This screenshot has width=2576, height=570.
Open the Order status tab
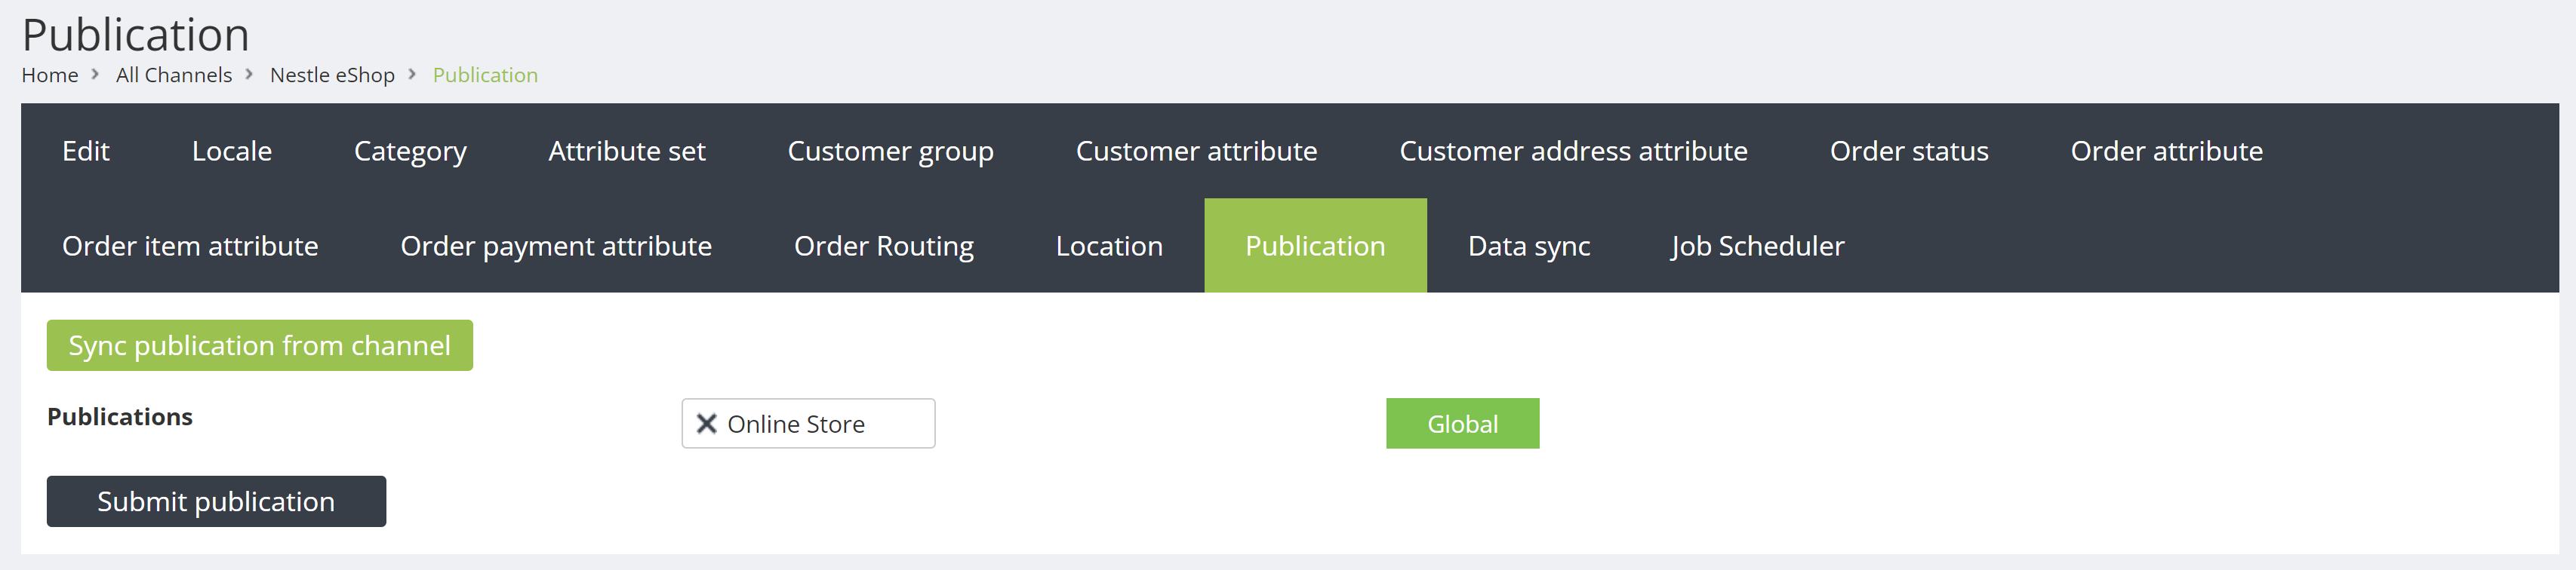(x=1909, y=151)
